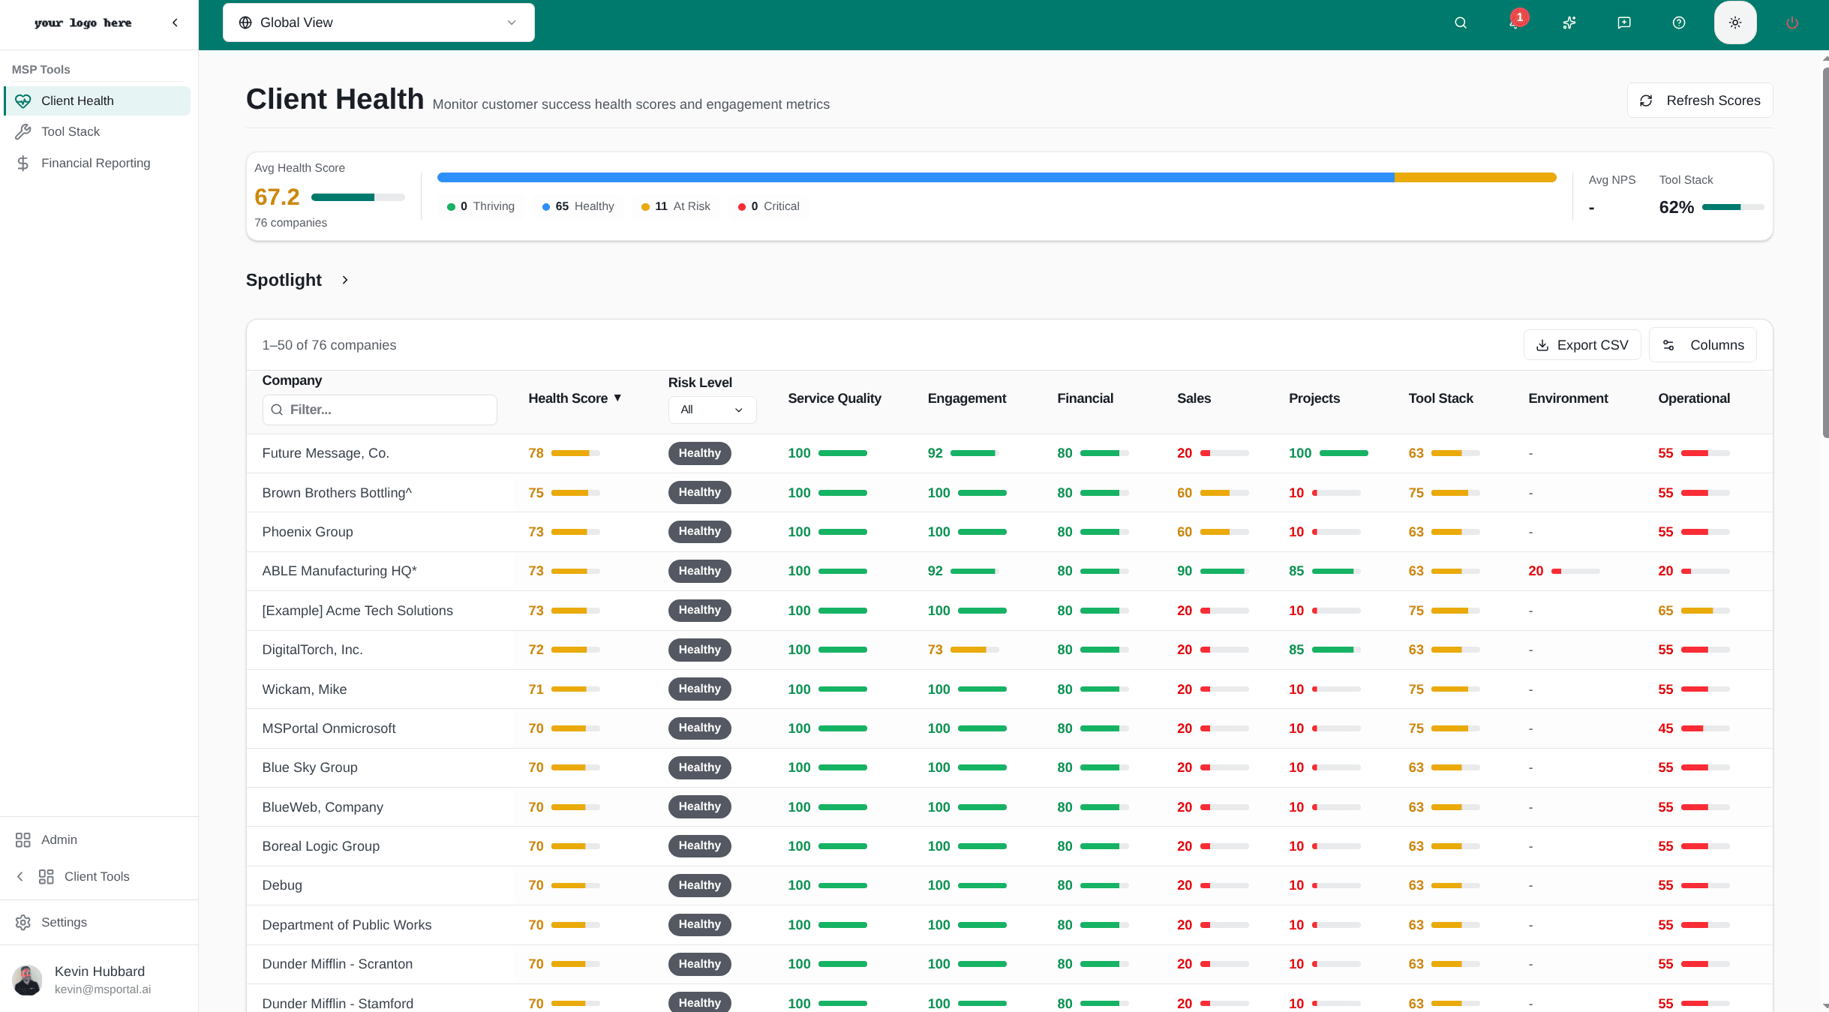Open notifications bell with badge

pyautogui.click(x=1515, y=23)
